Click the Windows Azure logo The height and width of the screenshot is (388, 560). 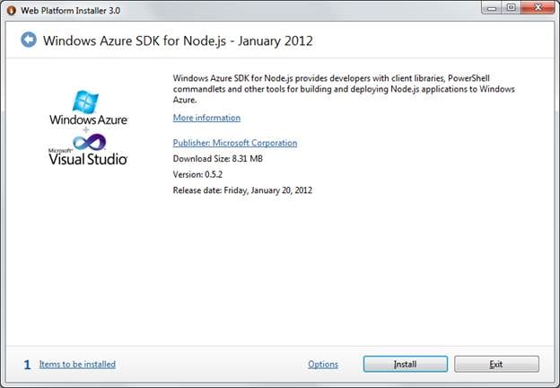[x=88, y=108]
